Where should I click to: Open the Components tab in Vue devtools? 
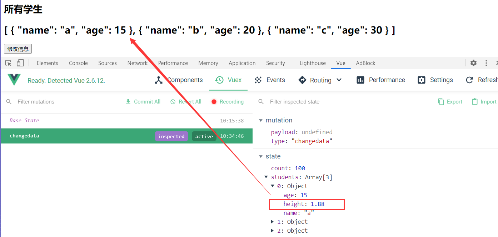coord(179,80)
